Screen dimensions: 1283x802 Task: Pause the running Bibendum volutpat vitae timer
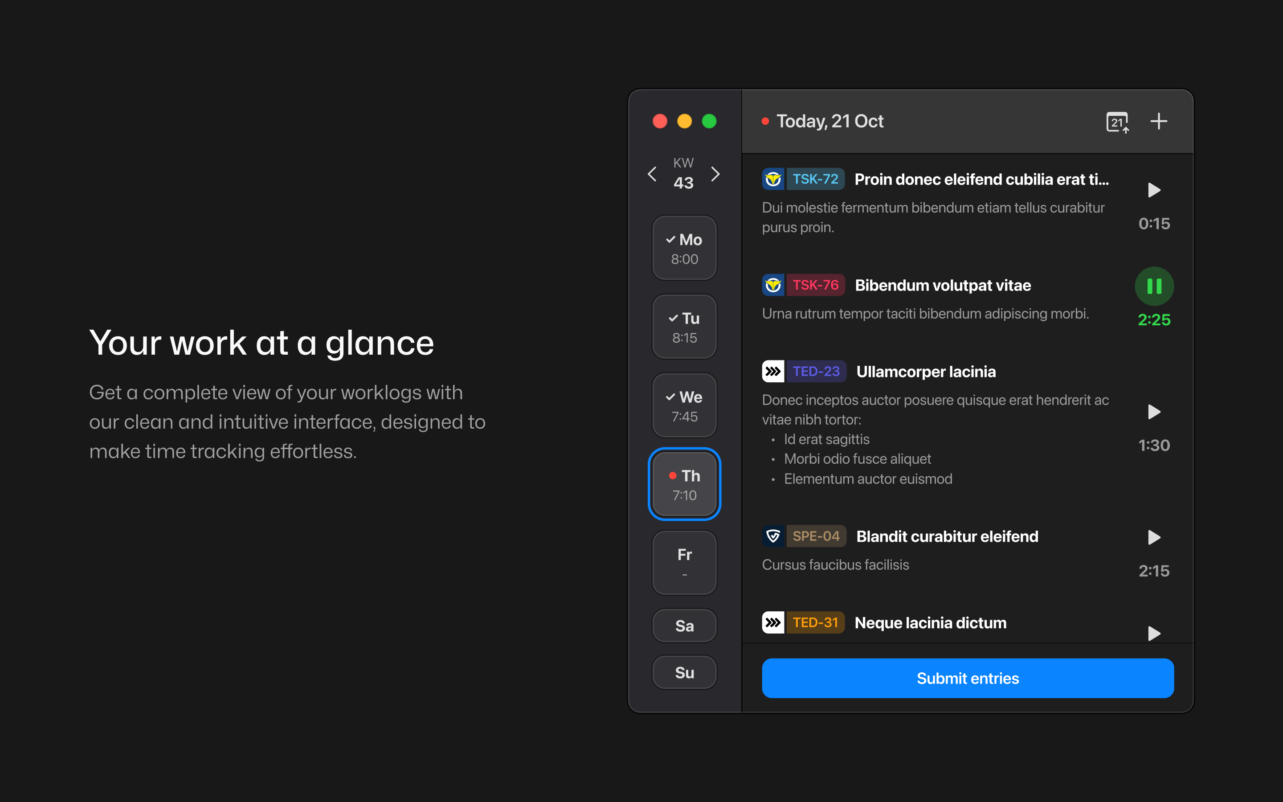tap(1154, 286)
